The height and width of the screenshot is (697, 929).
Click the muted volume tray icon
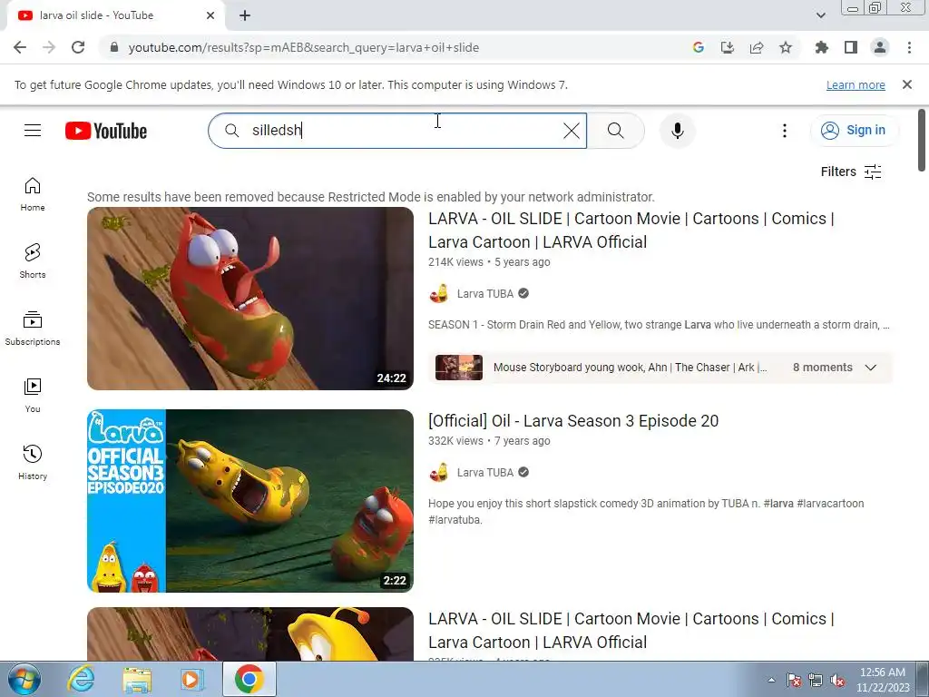(837, 680)
